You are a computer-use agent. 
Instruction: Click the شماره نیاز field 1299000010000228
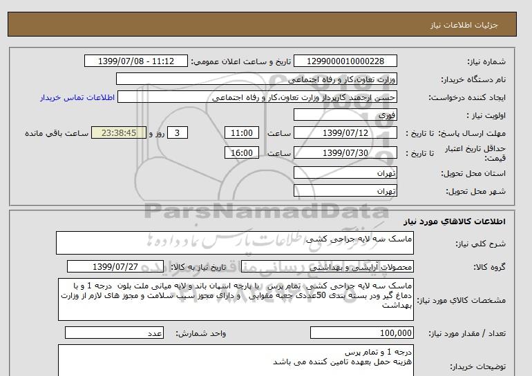pyautogui.click(x=345, y=61)
